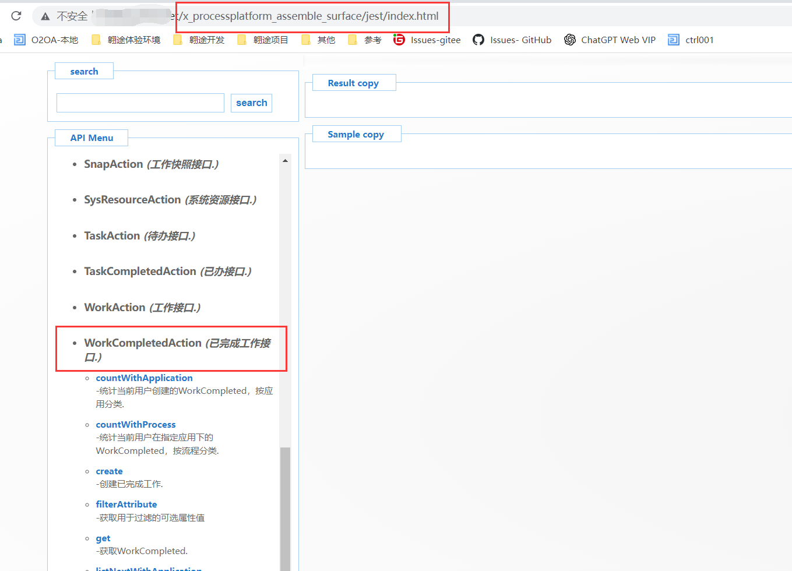Viewport: 792px width, 571px height.
Task: Expand the SysResourceAction API menu item
Action: coord(170,200)
